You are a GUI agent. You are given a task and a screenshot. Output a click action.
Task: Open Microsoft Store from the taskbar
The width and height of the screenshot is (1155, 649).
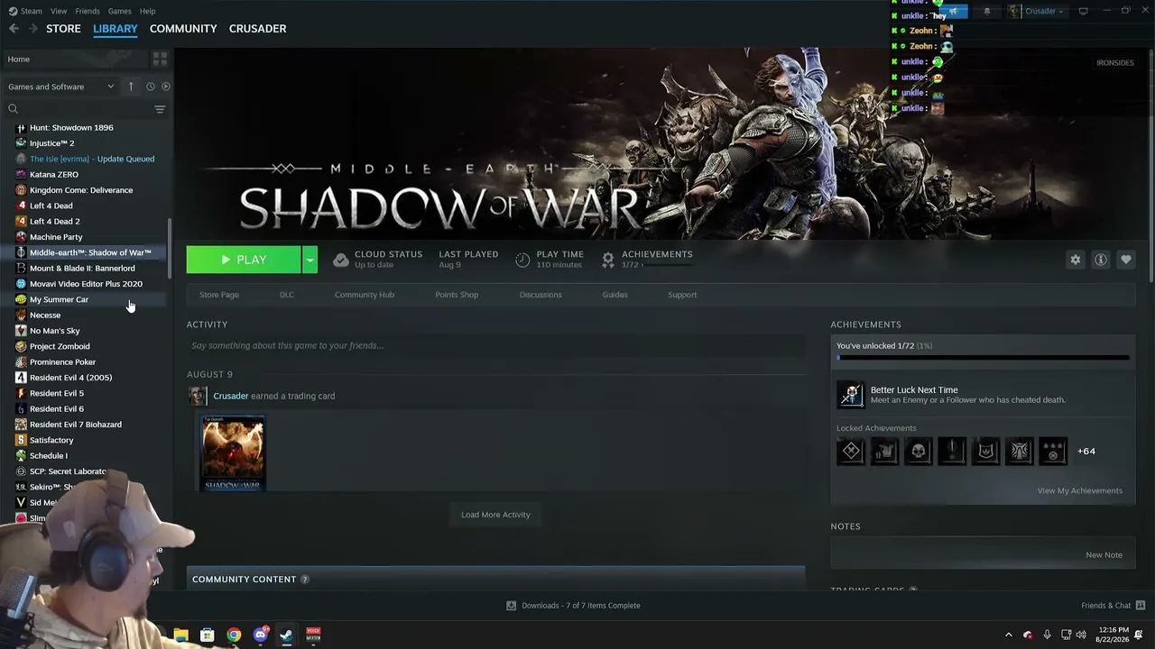point(208,635)
